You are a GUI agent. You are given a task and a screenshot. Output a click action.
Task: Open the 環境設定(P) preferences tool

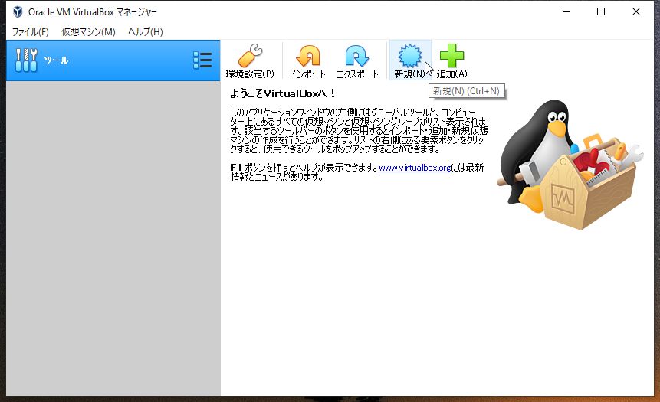(250, 61)
